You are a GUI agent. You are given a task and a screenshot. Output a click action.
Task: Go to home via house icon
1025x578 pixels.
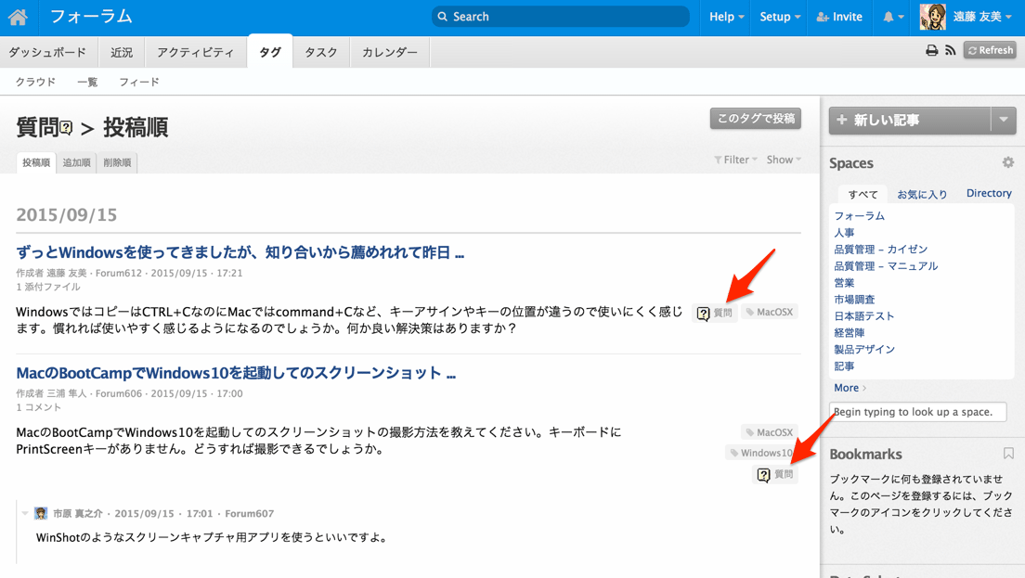coord(19,17)
